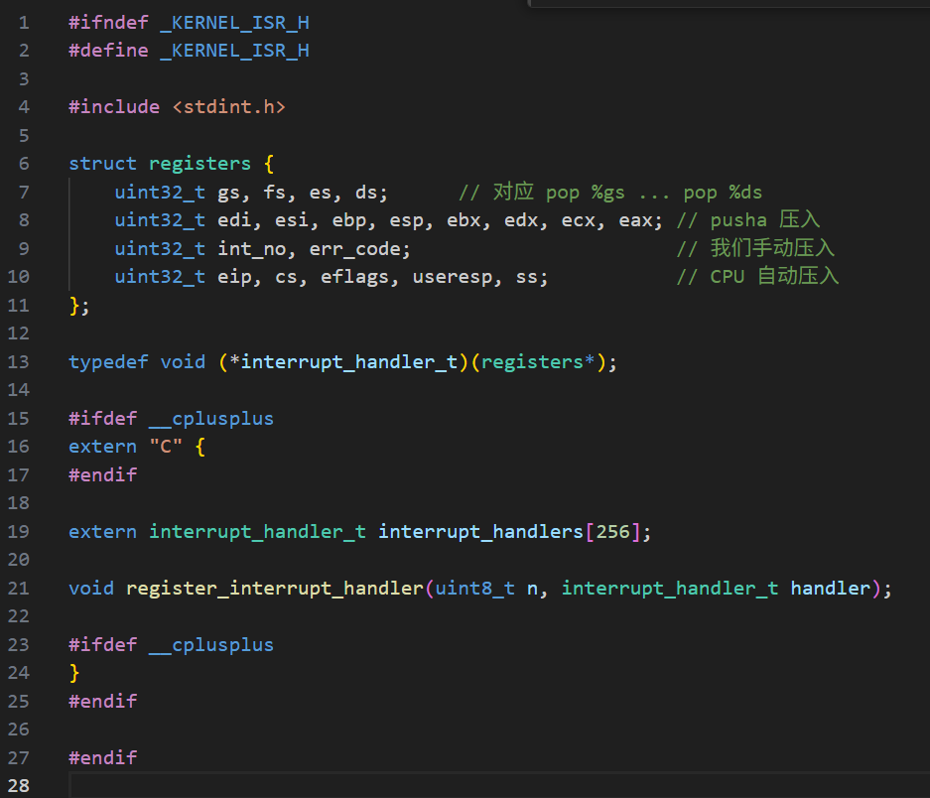
Task: Click the registers struct name on line 6
Action: pos(199,164)
